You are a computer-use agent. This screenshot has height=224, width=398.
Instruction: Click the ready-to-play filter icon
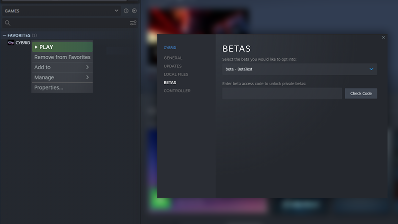[x=134, y=10]
